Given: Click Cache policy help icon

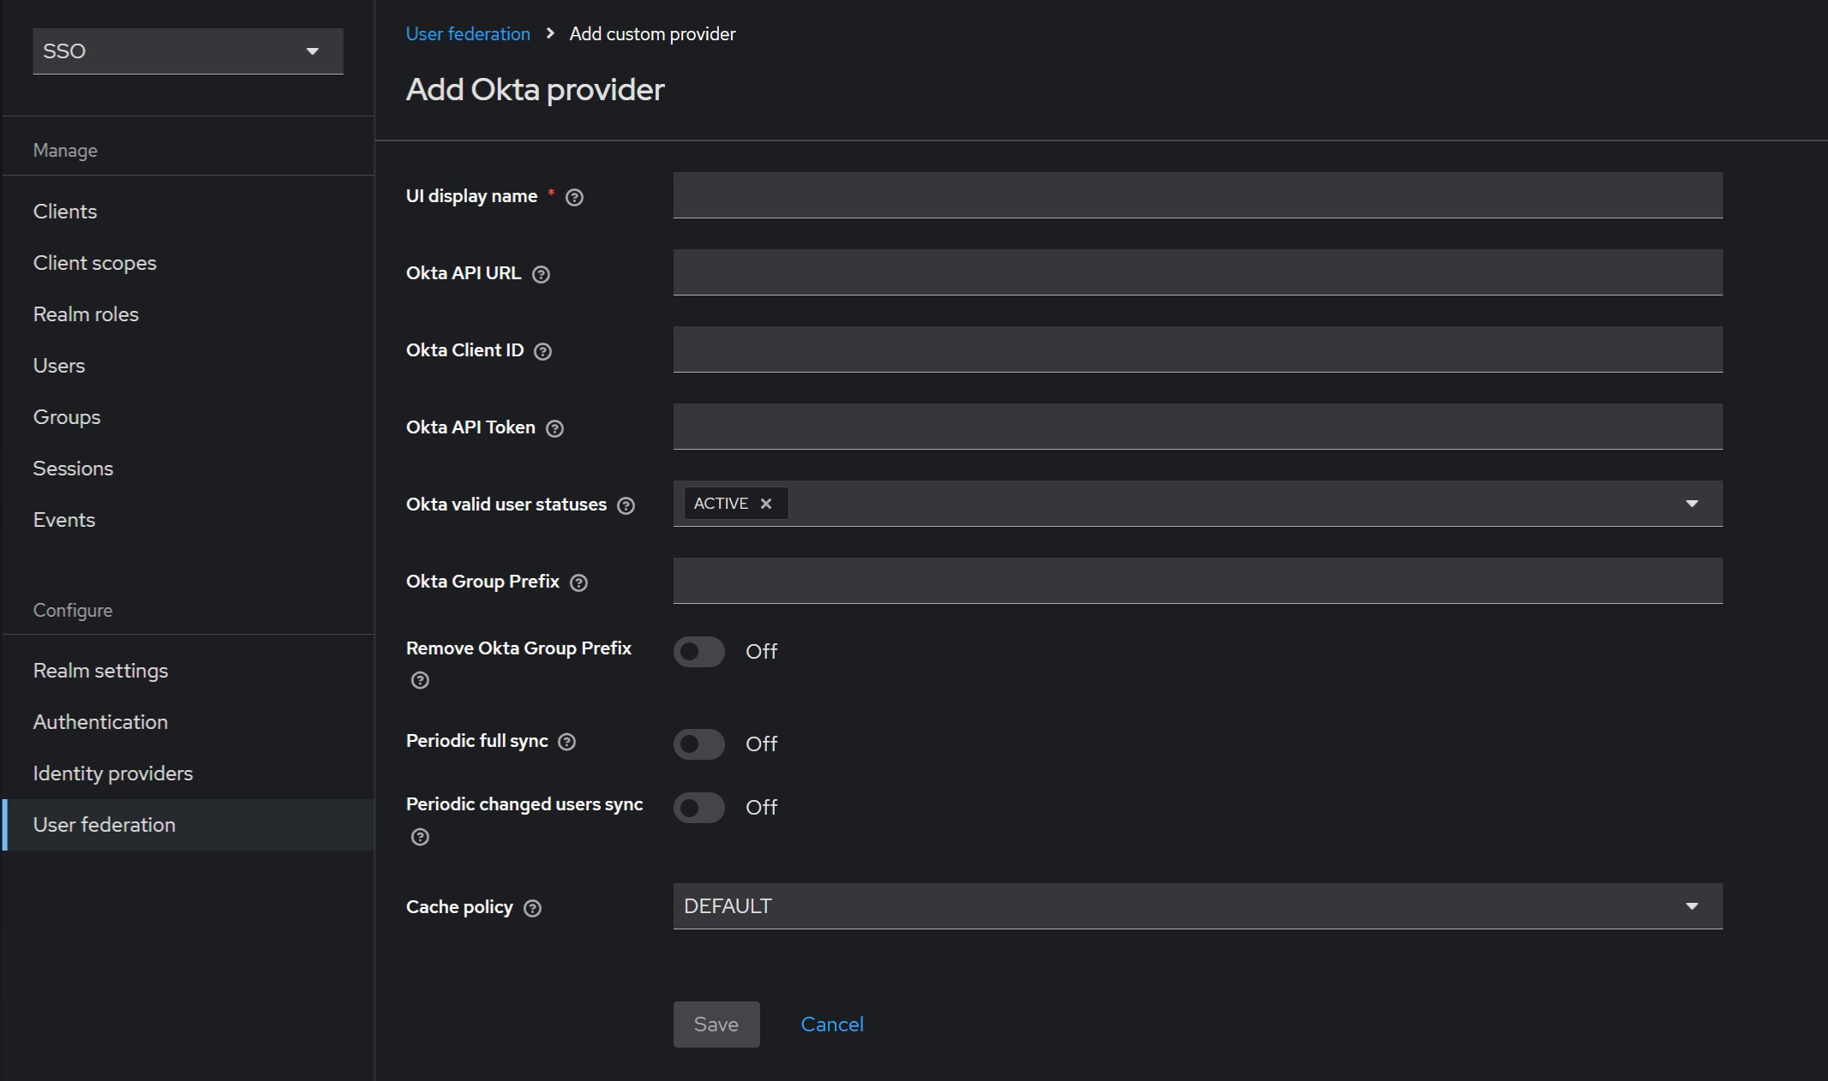Looking at the screenshot, I should pos(532,909).
